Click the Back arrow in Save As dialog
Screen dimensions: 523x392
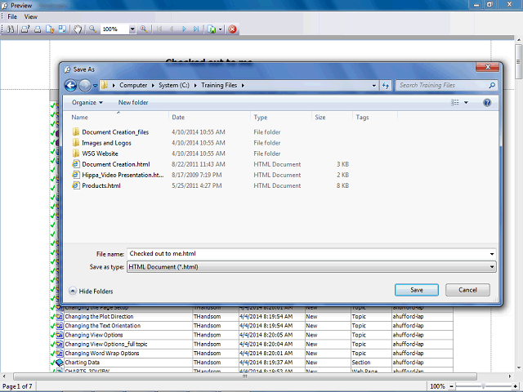[71, 85]
